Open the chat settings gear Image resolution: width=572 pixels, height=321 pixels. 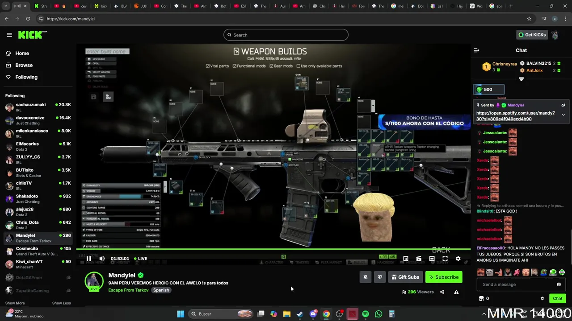point(542,299)
